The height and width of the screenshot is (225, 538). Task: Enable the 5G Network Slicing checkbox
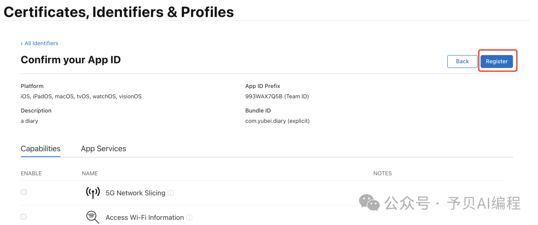pos(23,192)
